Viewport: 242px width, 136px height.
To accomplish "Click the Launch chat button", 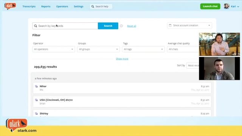I will (210, 6).
